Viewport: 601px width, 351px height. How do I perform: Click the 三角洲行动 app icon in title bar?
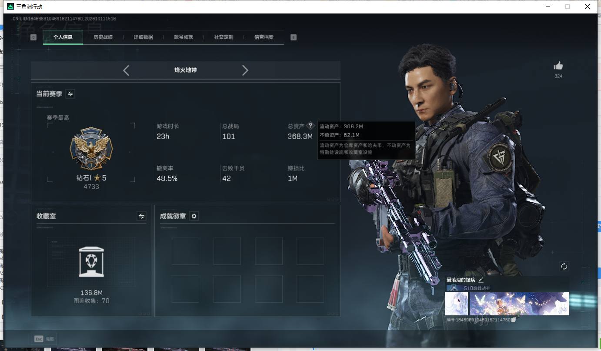click(x=10, y=7)
